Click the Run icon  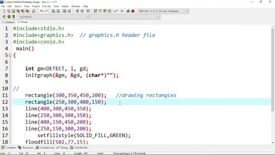coord(100,11)
